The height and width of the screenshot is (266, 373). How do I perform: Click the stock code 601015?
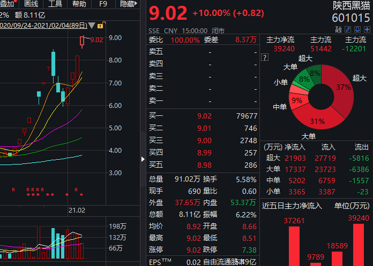point(350,18)
